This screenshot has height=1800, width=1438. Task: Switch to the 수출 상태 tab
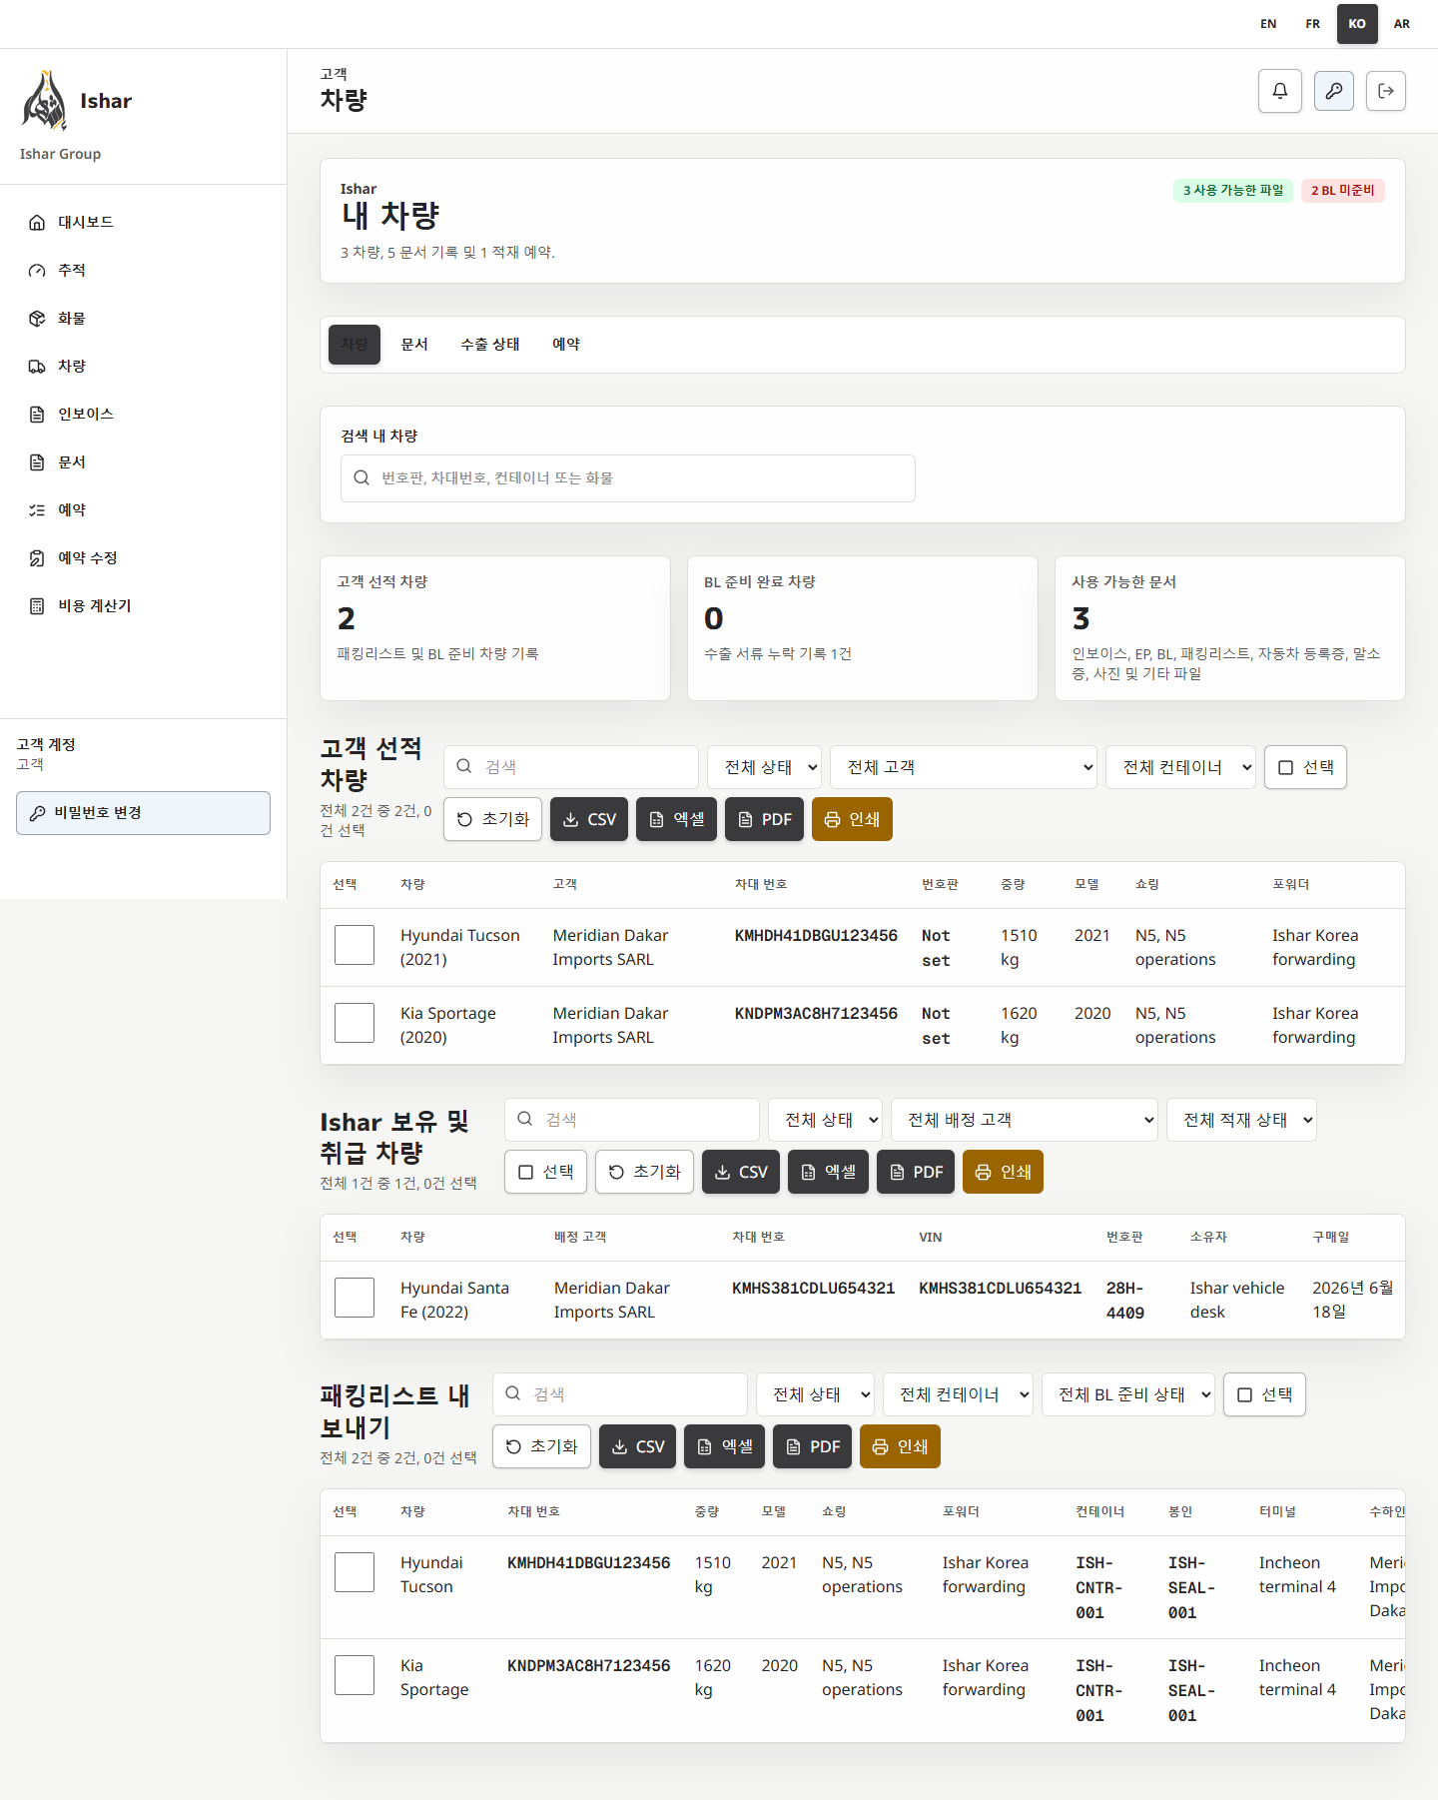coord(490,345)
